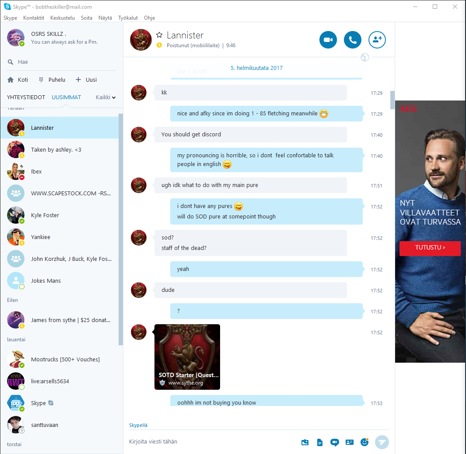This screenshot has width=466, height=454.
Task: Send an image using the photo icon
Action: (x=305, y=443)
